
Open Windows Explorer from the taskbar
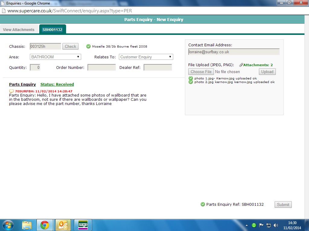tap(27, 225)
